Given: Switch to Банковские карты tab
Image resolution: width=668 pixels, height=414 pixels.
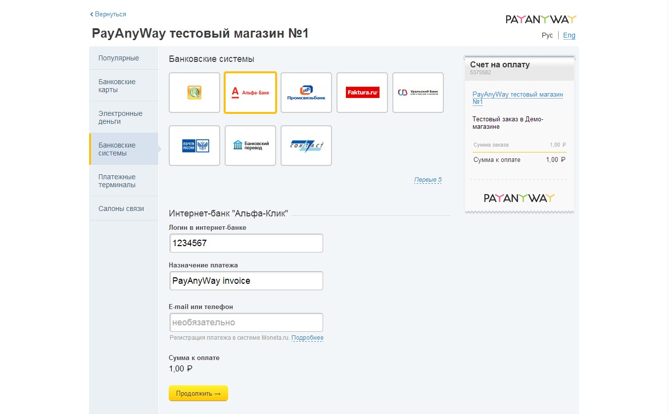Looking at the screenshot, I should pos(124,86).
